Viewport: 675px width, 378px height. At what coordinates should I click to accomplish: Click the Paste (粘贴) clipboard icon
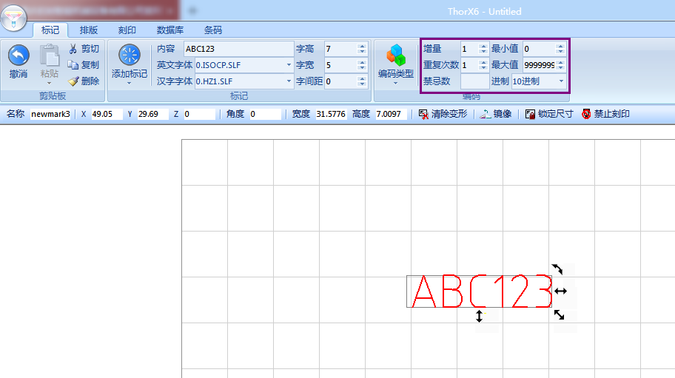pos(50,56)
